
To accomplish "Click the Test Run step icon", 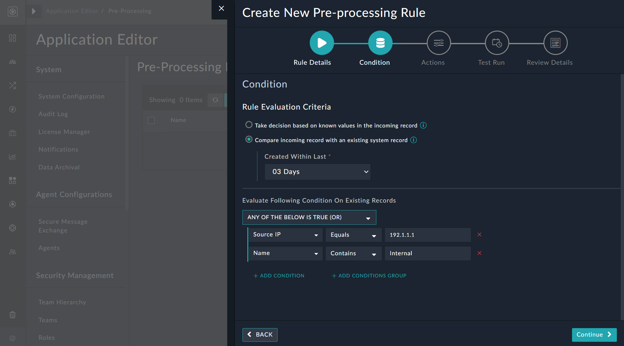I will (497, 43).
